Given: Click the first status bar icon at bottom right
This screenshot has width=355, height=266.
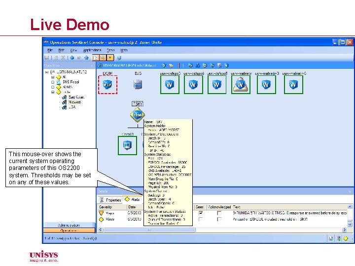Looking at the screenshot, I should 331,238.
